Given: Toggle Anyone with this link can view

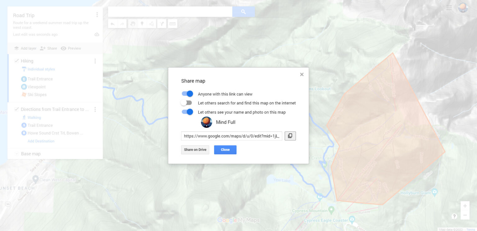Looking at the screenshot, I should click(187, 94).
